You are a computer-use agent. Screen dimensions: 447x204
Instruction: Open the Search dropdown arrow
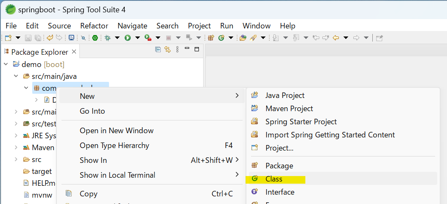[263, 38]
